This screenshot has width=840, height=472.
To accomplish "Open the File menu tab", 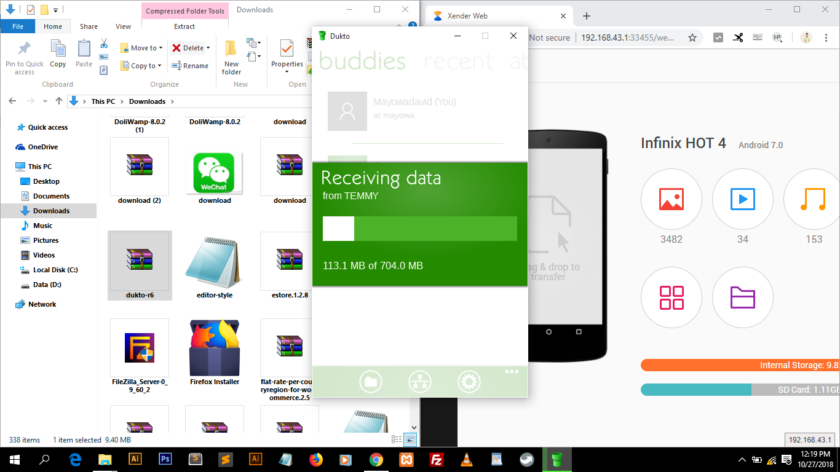I will point(18,26).
